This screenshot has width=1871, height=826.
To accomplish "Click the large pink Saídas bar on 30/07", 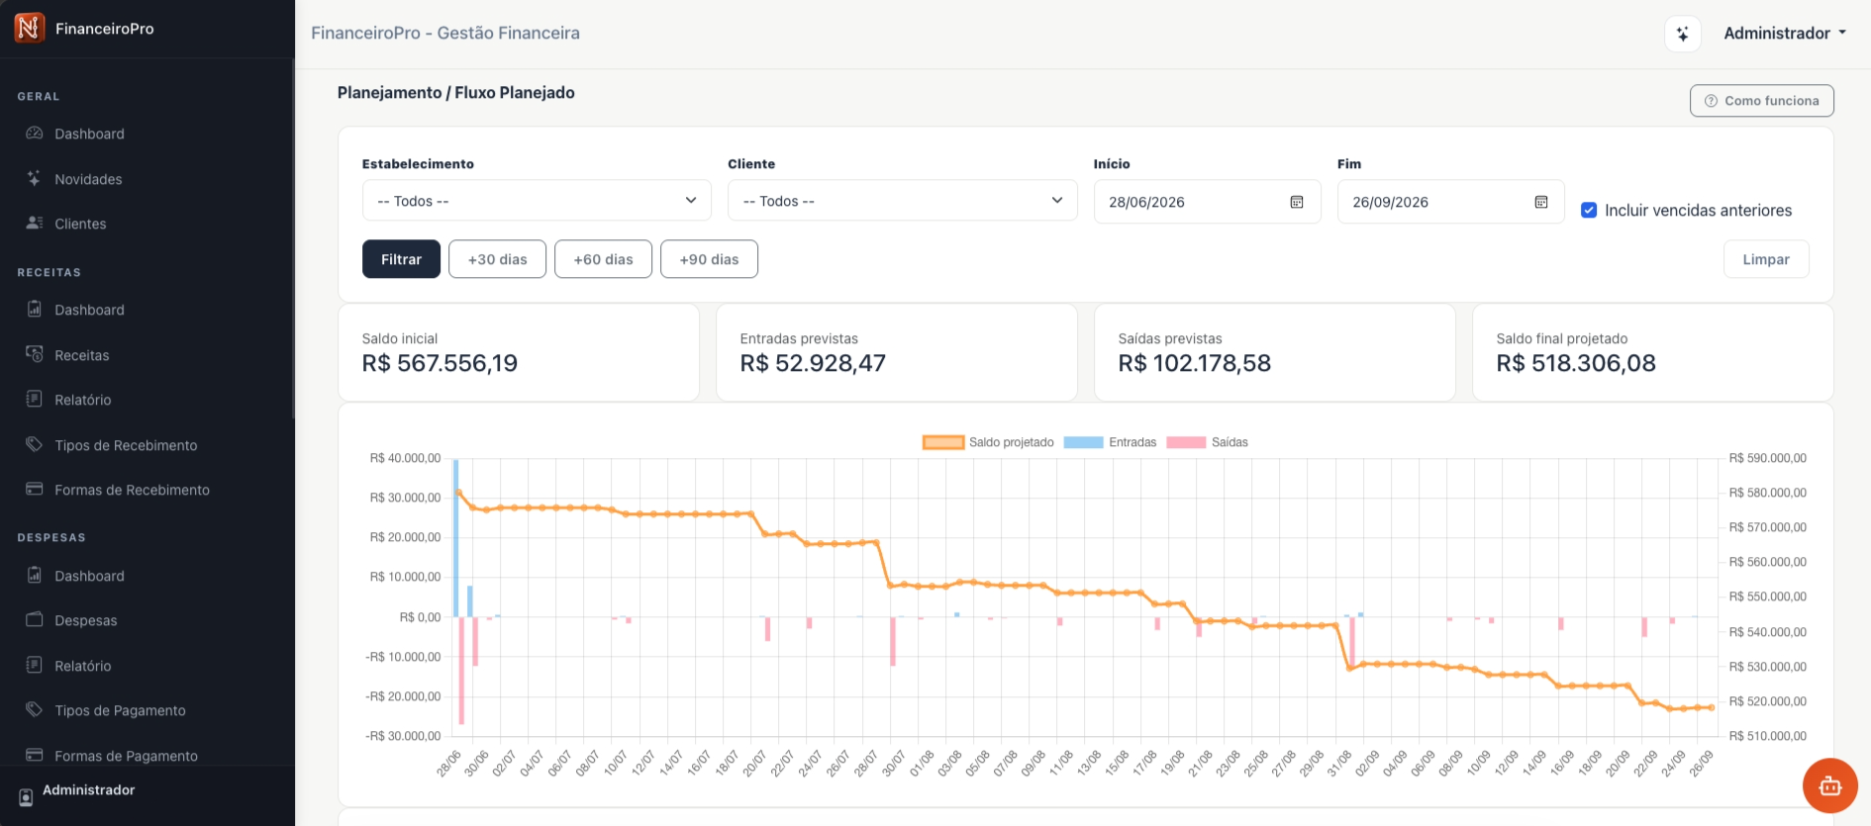I will point(893,641).
